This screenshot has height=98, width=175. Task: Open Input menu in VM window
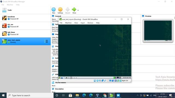tap(83, 23)
